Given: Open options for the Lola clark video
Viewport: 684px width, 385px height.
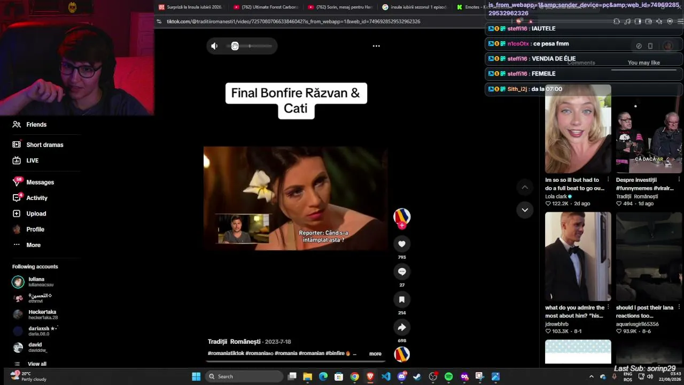Looking at the screenshot, I should coord(608,180).
